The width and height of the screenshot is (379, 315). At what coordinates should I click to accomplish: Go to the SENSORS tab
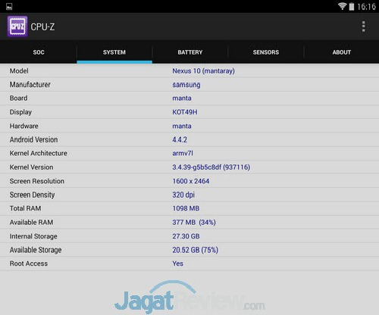pyautogui.click(x=266, y=52)
